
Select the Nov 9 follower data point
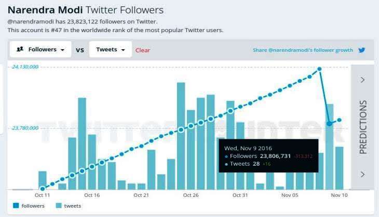(x=329, y=123)
